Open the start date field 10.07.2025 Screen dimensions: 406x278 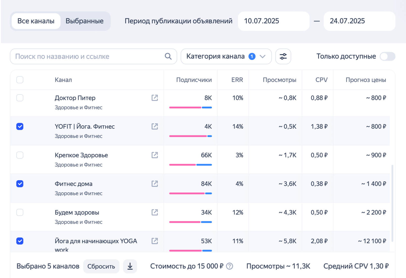tap(274, 21)
